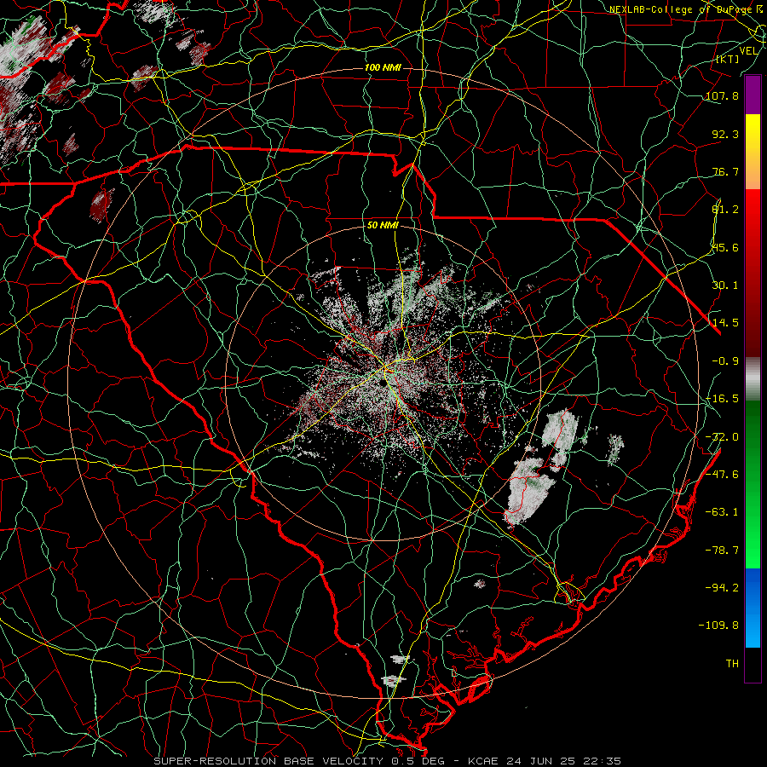Screen dimensions: 767x767
Task: Select the 107.8 value on velocity scale
Action: pyautogui.click(x=722, y=95)
